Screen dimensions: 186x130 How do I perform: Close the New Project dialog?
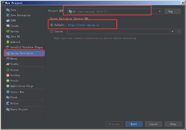coord(183,3)
